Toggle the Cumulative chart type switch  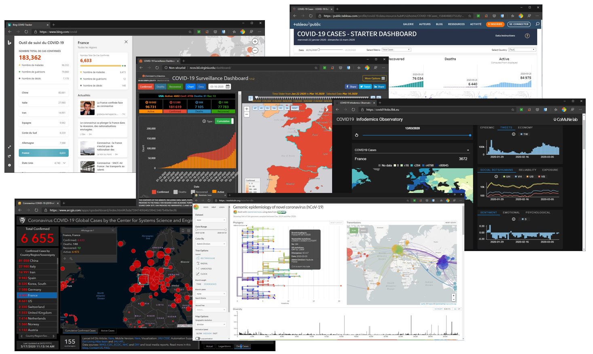click(224, 121)
